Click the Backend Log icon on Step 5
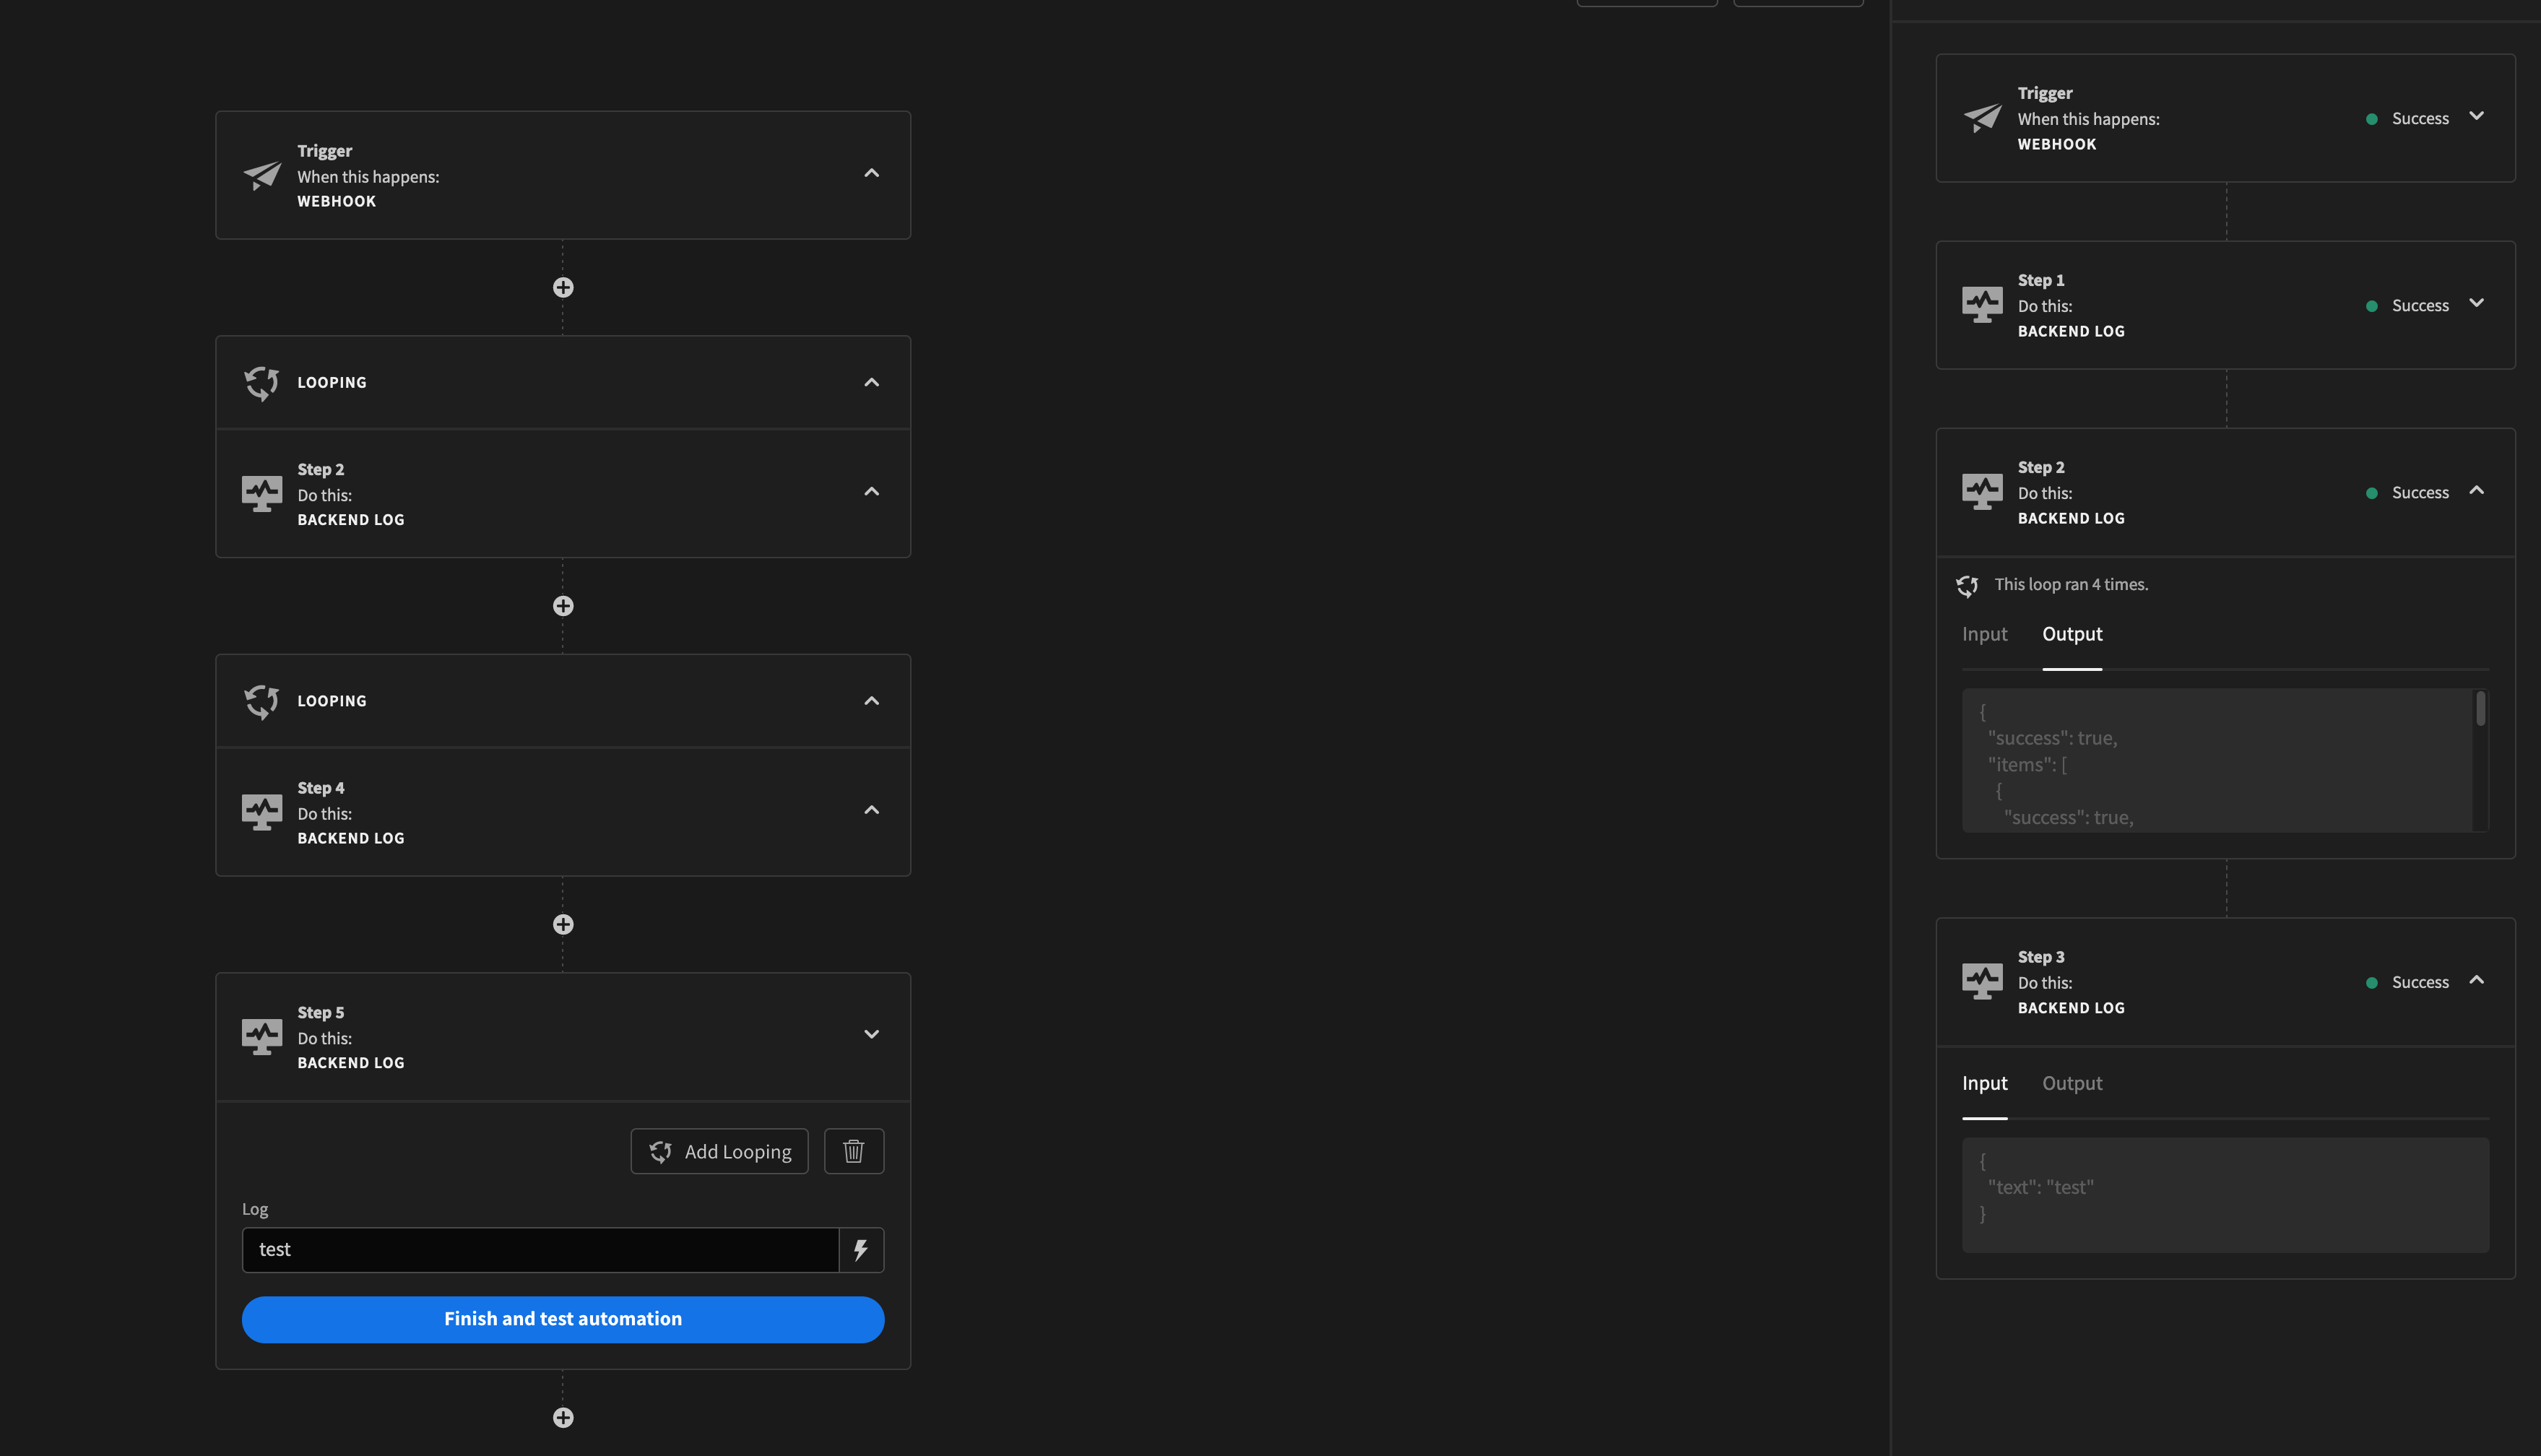Image resolution: width=2541 pixels, height=1456 pixels. (x=262, y=1037)
